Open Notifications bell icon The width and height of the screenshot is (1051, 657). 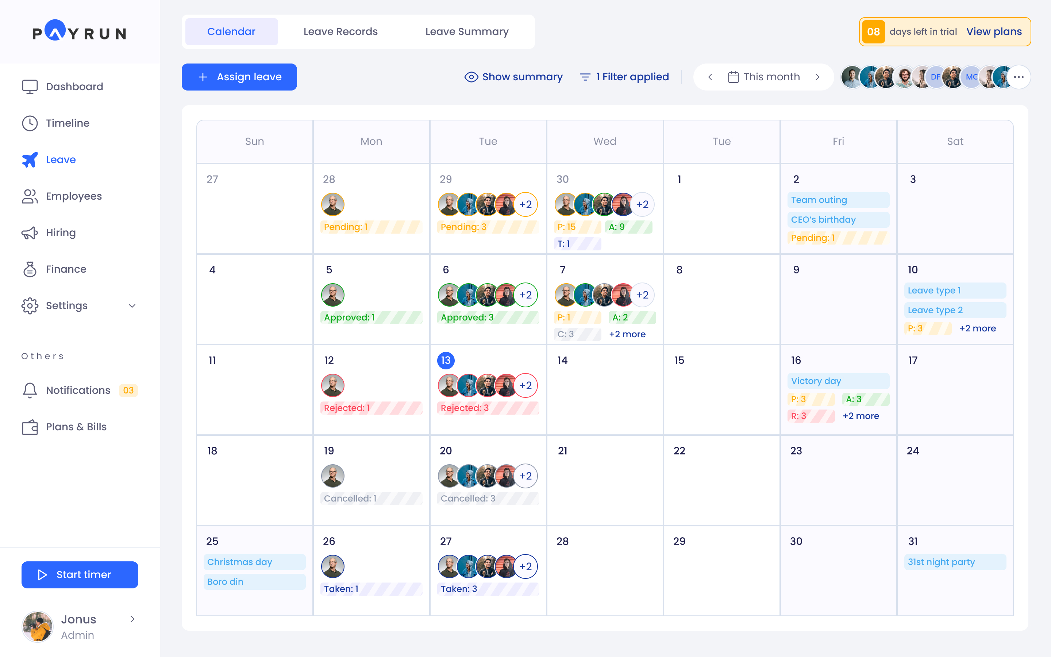point(30,390)
